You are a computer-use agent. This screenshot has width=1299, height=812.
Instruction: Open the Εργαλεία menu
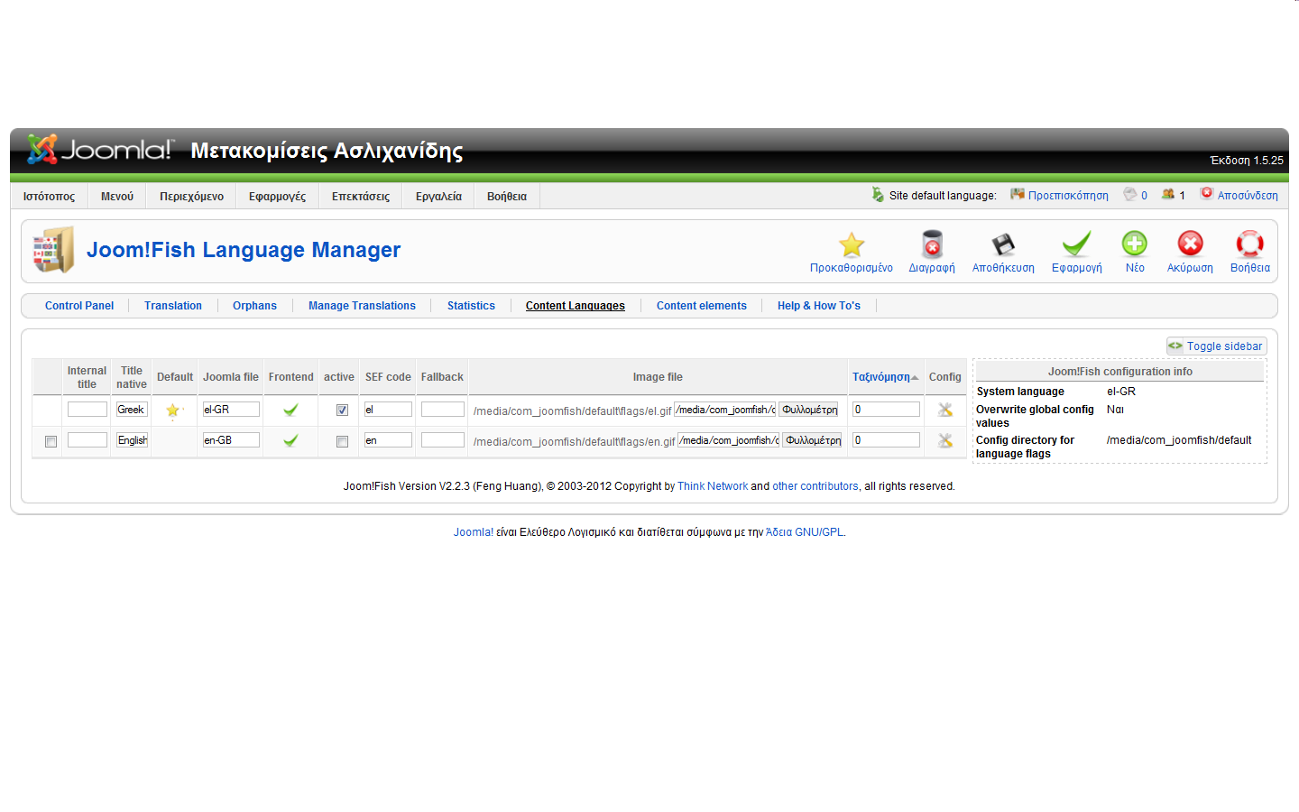click(438, 196)
